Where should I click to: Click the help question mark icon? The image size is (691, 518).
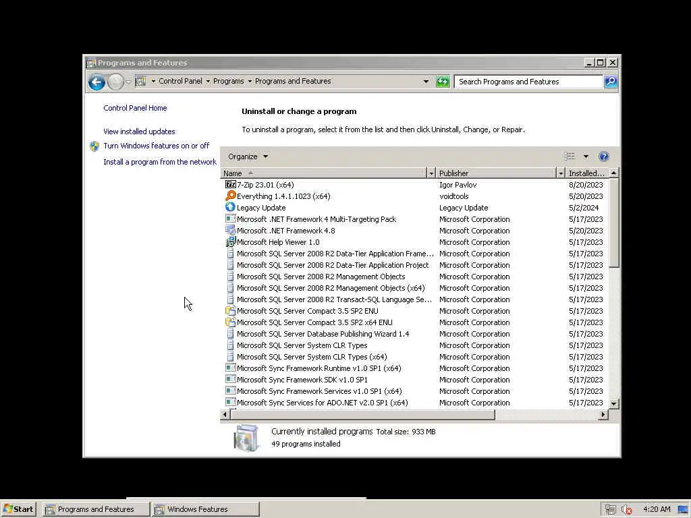coord(604,156)
